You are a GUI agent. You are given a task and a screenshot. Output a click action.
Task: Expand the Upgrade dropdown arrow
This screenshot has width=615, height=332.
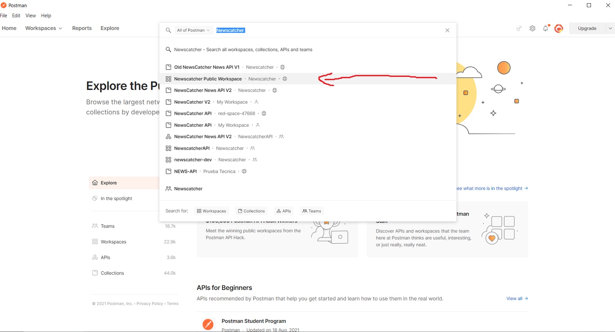(610, 28)
